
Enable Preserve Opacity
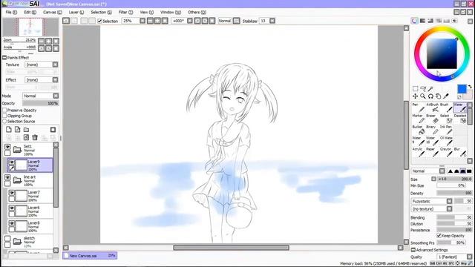(4, 111)
